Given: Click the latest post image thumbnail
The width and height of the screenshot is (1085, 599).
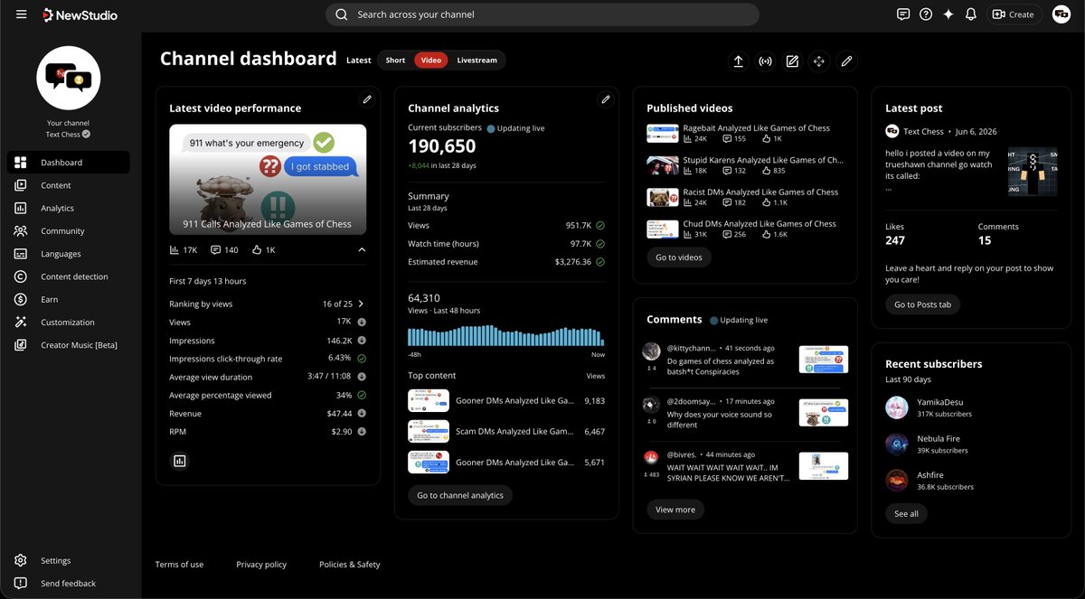Looking at the screenshot, I should tap(1032, 172).
